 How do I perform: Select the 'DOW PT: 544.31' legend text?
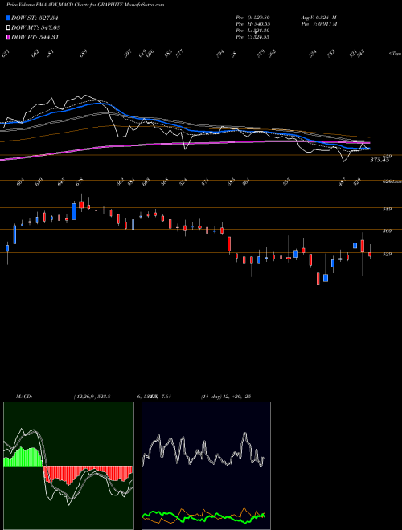[35, 37]
